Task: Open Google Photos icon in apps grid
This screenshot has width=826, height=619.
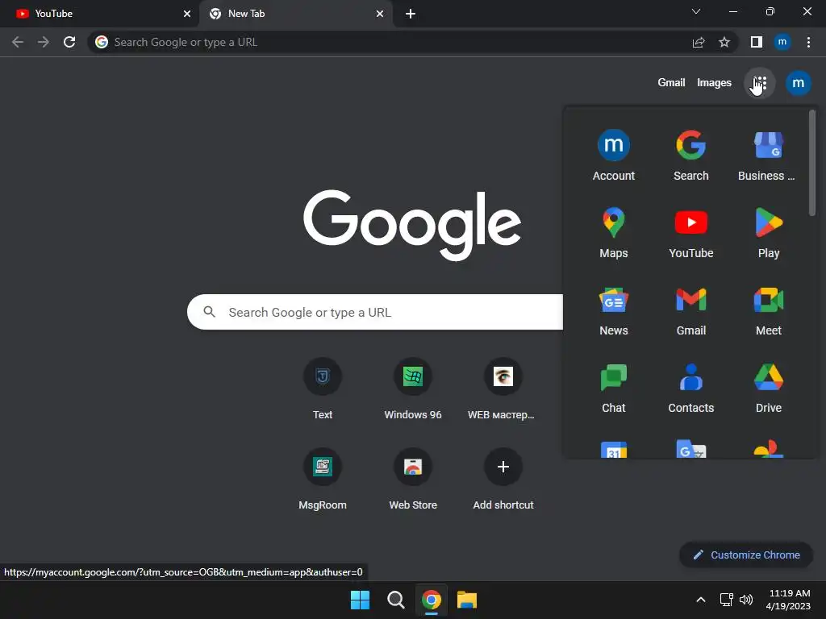Action: pos(768,449)
